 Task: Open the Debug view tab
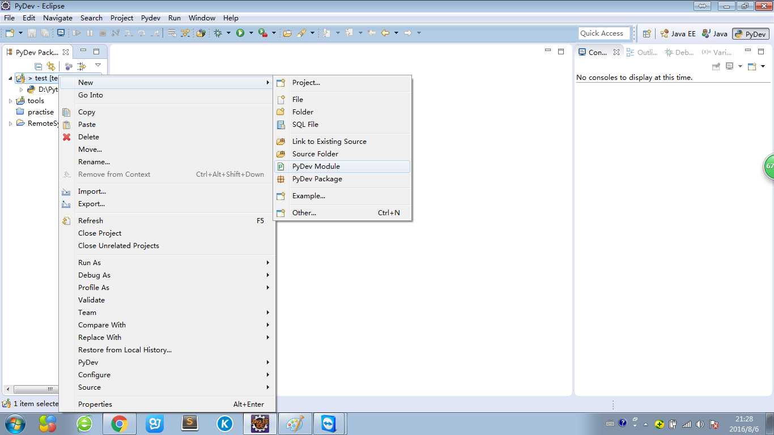(x=680, y=52)
